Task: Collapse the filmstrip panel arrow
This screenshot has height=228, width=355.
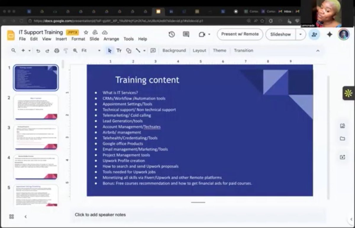Action: [25, 216]
